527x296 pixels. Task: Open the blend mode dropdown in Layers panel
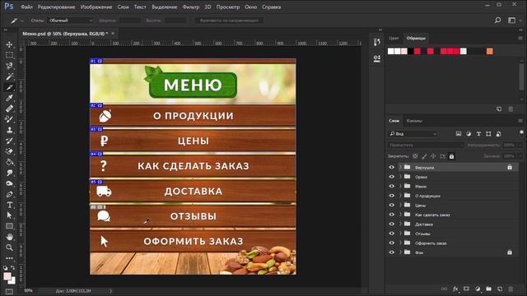tap(426, 145)
